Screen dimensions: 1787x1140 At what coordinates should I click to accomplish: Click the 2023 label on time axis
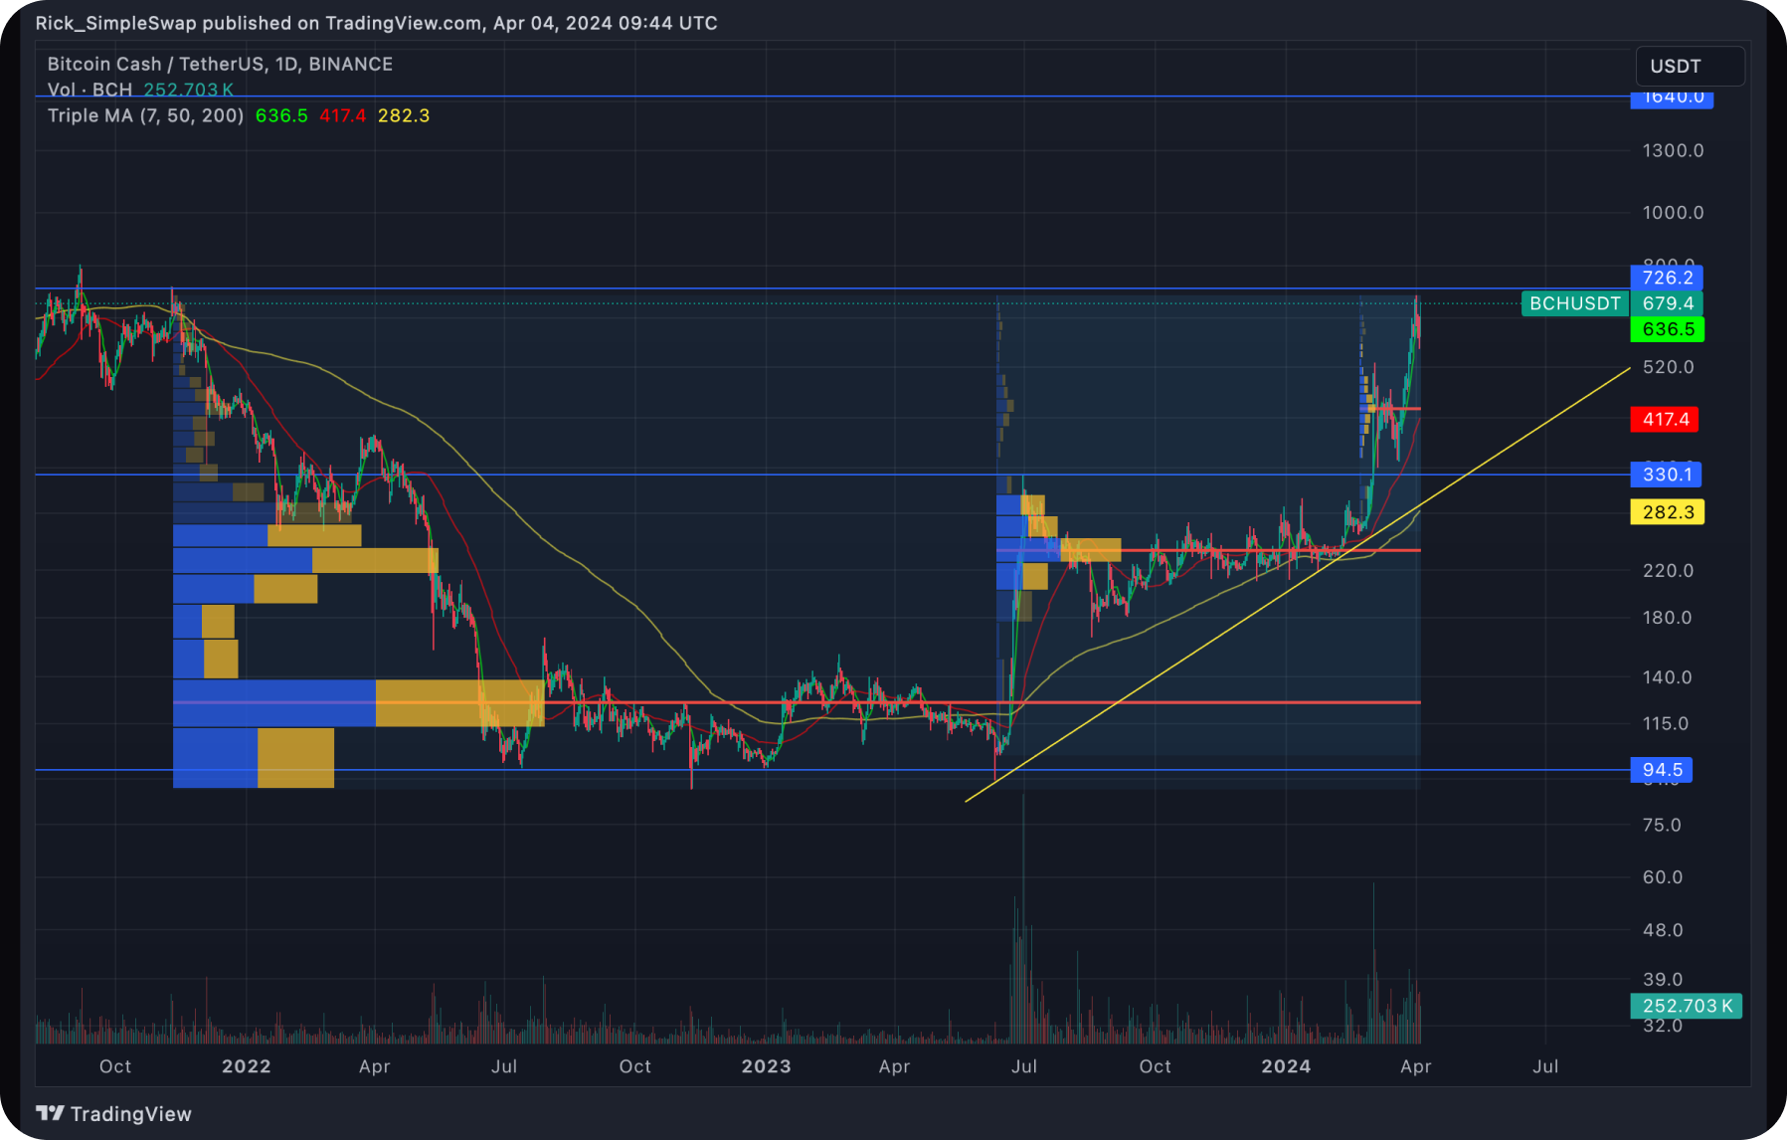pos(766,1066)
